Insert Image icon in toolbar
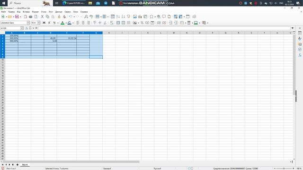The width and height of the screenshot is (303, 170). (135, 17)
